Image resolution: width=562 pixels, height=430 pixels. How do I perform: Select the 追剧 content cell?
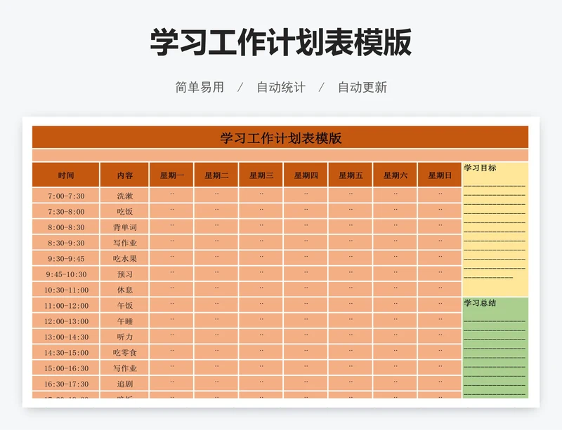(x=124, y=384)
